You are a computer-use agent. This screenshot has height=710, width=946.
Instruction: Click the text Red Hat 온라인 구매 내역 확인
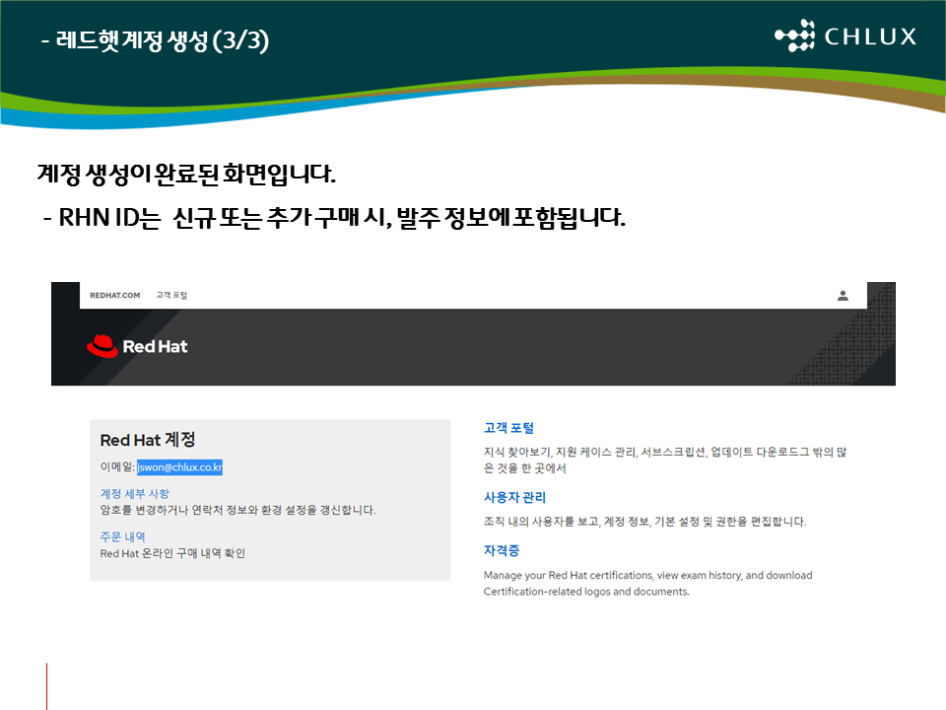pyautogui.click(x=172, y=553)
